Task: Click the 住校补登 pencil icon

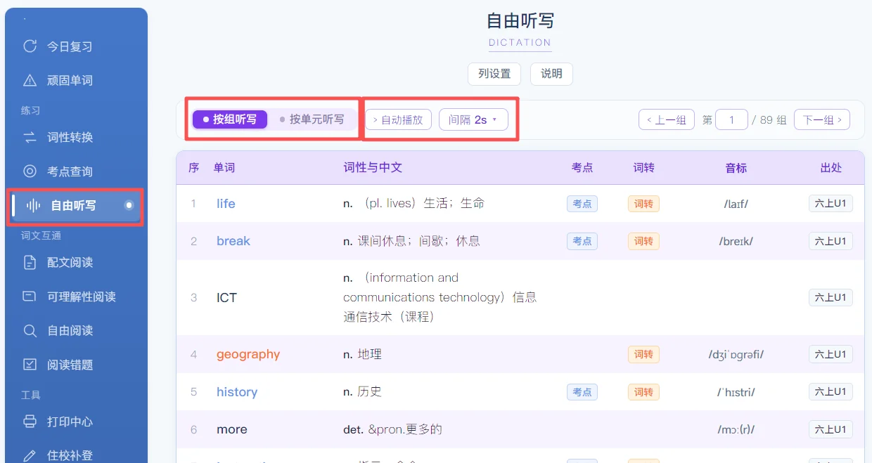Action: pos(30,455)
